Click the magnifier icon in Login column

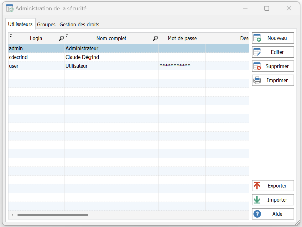61,38
